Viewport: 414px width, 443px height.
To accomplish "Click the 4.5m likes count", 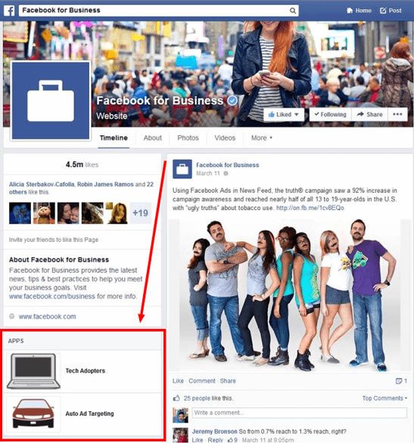I will coord(82,165).
